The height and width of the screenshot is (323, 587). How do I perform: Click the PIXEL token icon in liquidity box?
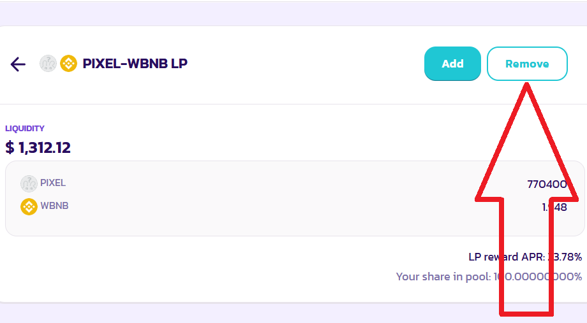[x=29, y=183]
